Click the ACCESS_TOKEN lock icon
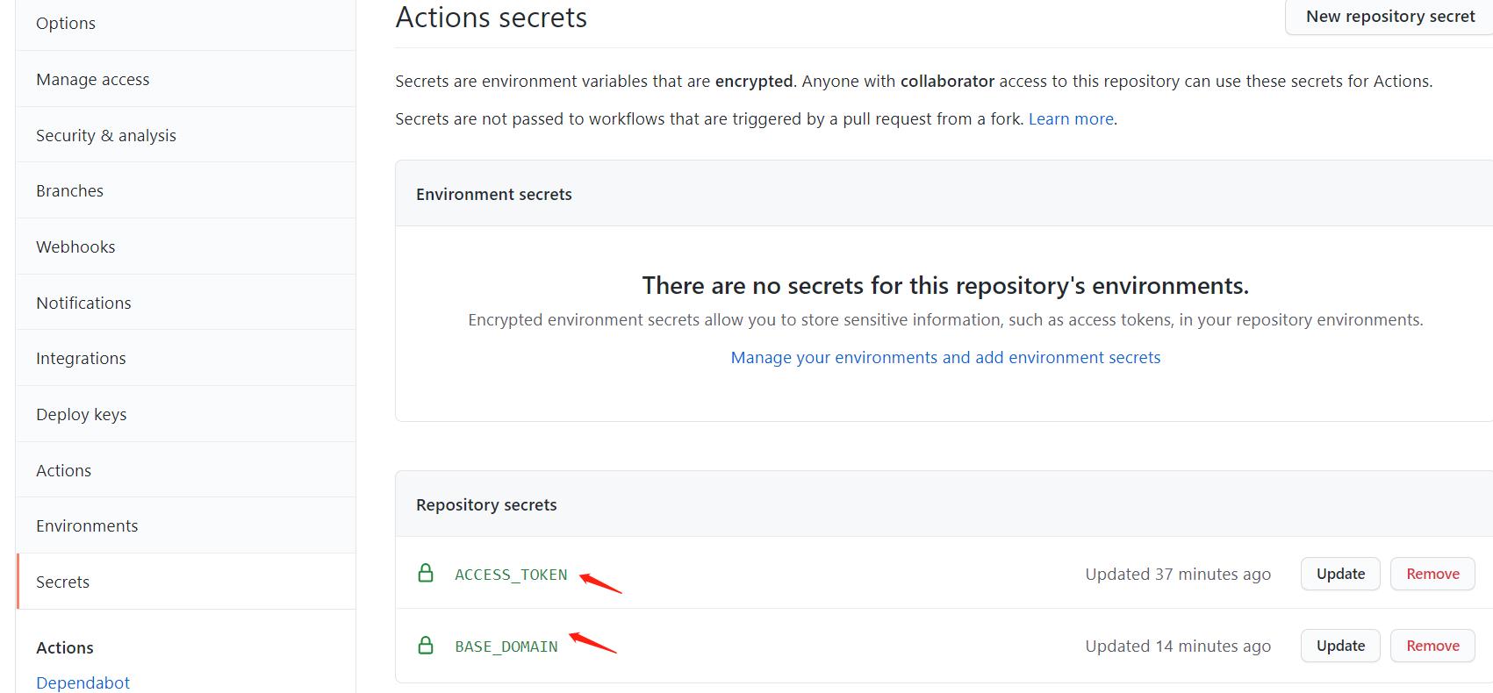Screen dimensions: 1493x693 pyautogui.click(x=426, y=574)
